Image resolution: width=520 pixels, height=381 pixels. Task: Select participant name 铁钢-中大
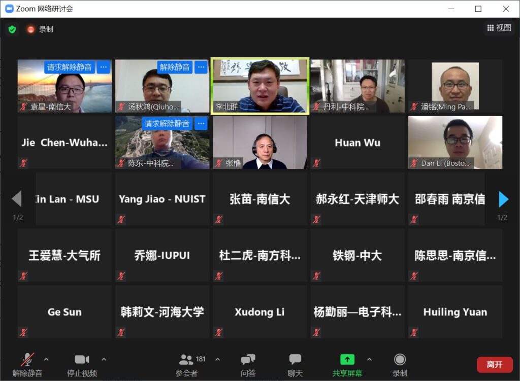(x=357, y=255)
